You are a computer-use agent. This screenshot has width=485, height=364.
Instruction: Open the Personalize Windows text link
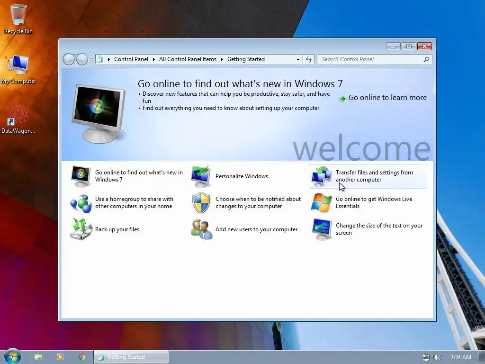tap(242, 176)
